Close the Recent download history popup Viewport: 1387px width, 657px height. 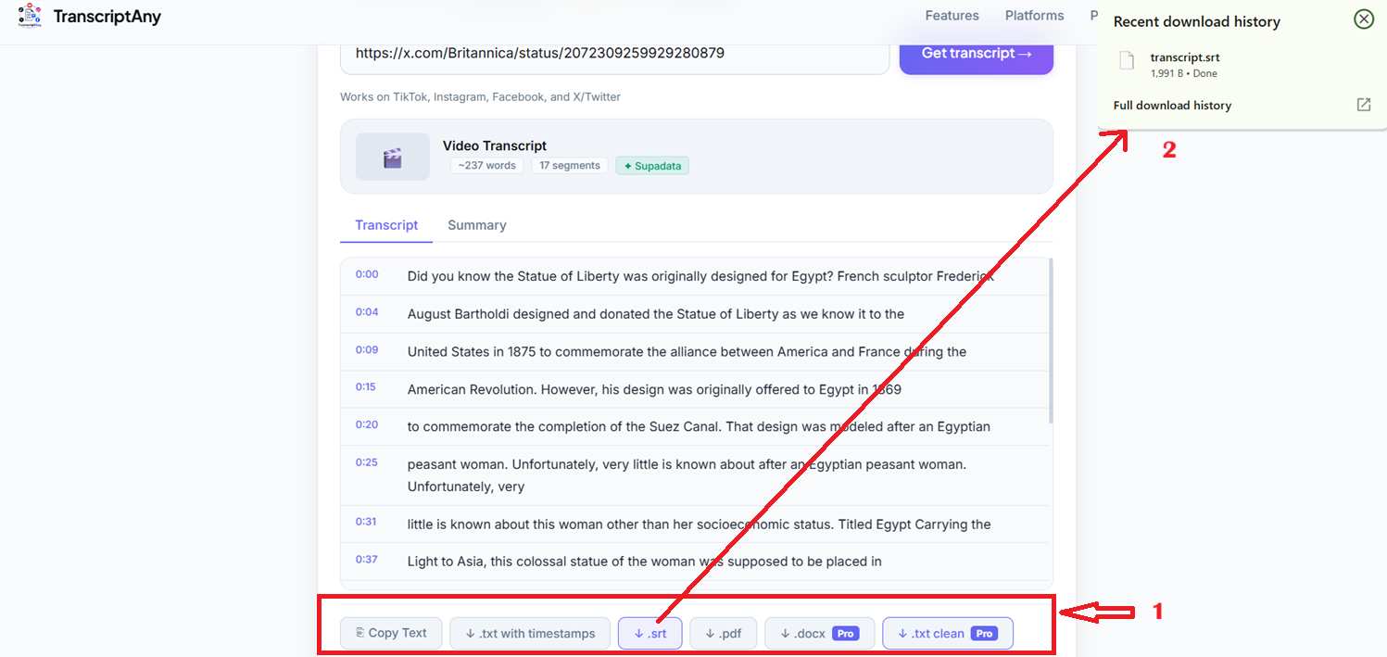1364,19
